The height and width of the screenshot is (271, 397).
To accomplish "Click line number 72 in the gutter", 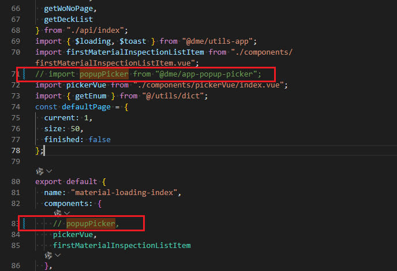I will pyautogui.click(x=16, y=85).
